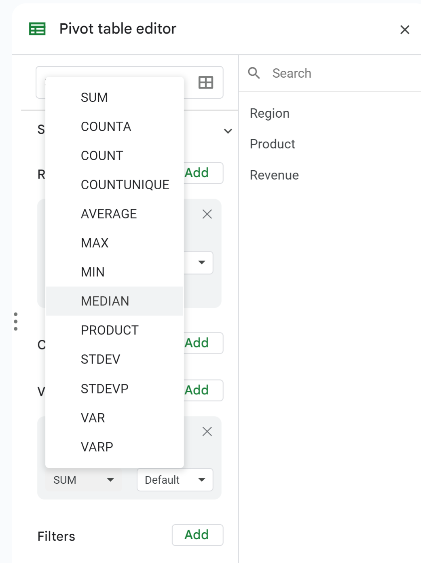Remove the row field card
This screenshot has height=563, width=421.
(x=207, y=214)
